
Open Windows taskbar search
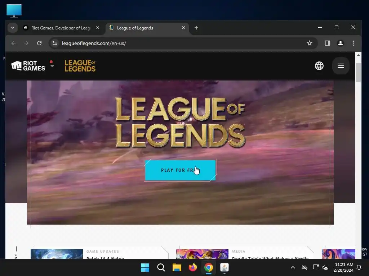coord(161,267)
